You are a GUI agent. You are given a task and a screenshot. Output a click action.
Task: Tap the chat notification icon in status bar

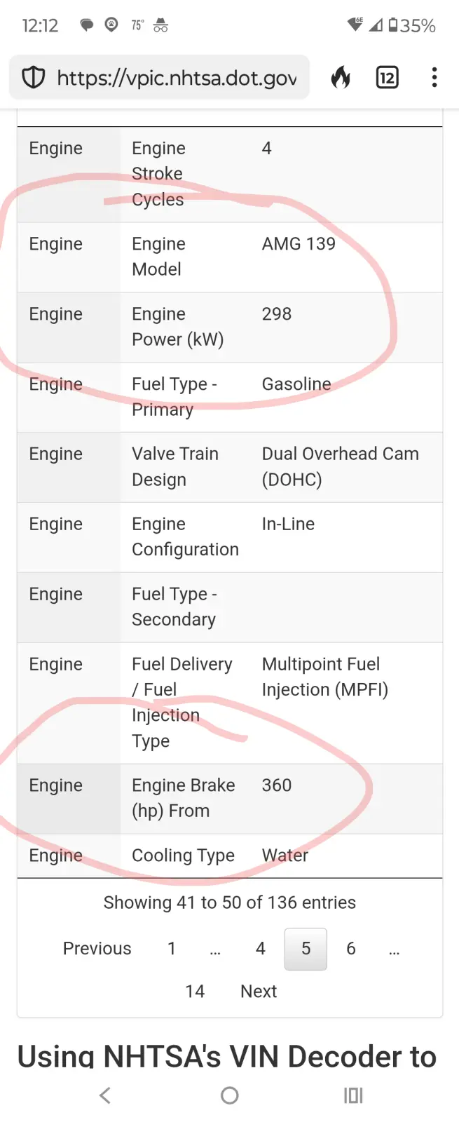click(87, 26)
